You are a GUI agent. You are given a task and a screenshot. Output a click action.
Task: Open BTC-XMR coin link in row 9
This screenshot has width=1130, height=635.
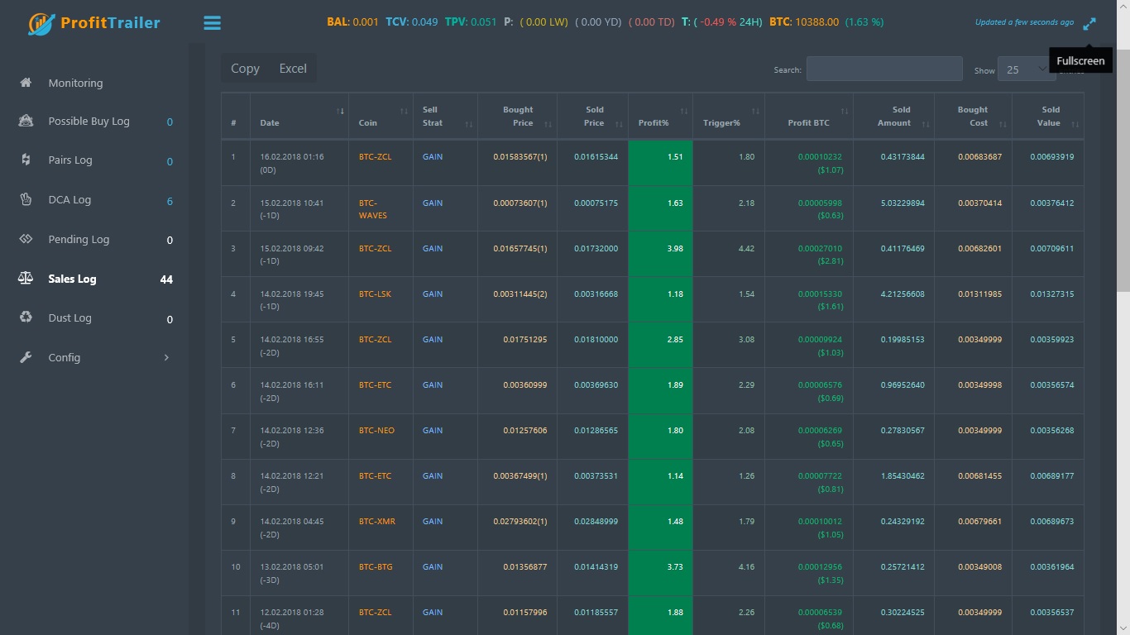point(376,522)
